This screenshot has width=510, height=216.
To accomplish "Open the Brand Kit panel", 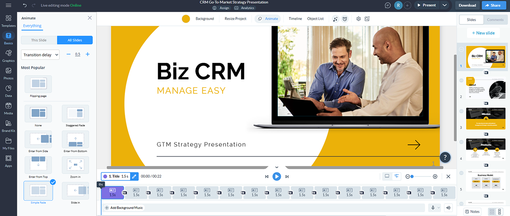I will [x=8, y=125].
